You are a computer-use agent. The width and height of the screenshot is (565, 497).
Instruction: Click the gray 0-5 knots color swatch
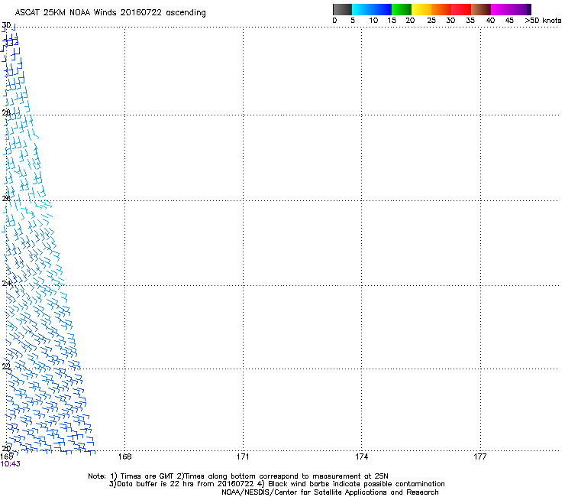[342, 9]
